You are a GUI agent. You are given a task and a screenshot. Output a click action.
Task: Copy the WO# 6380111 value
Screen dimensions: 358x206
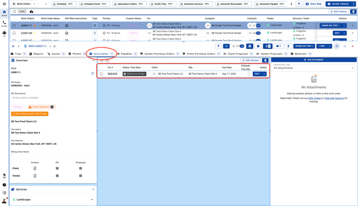tap(92, 74)
